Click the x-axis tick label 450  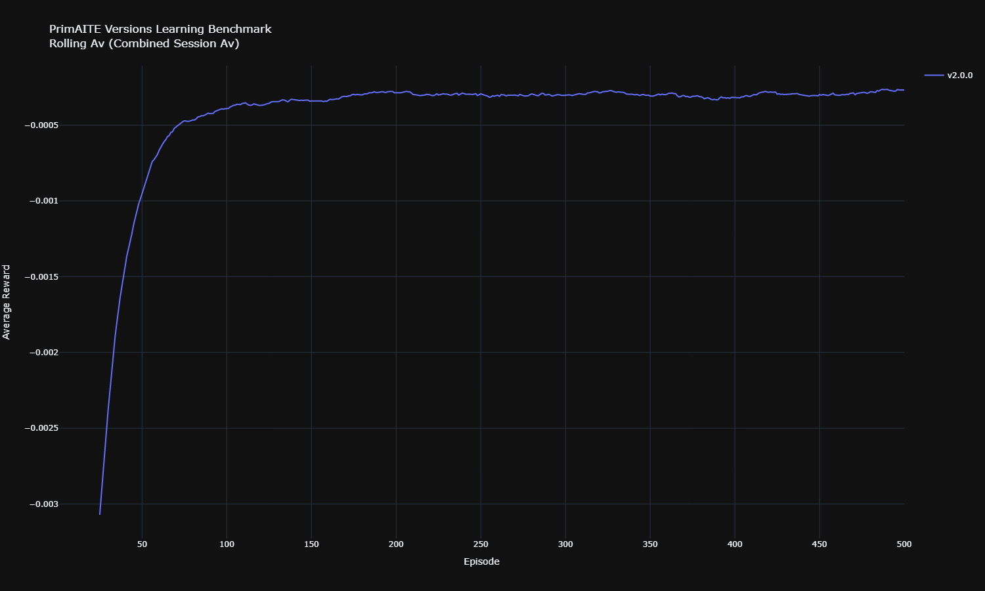pos(820,544)
